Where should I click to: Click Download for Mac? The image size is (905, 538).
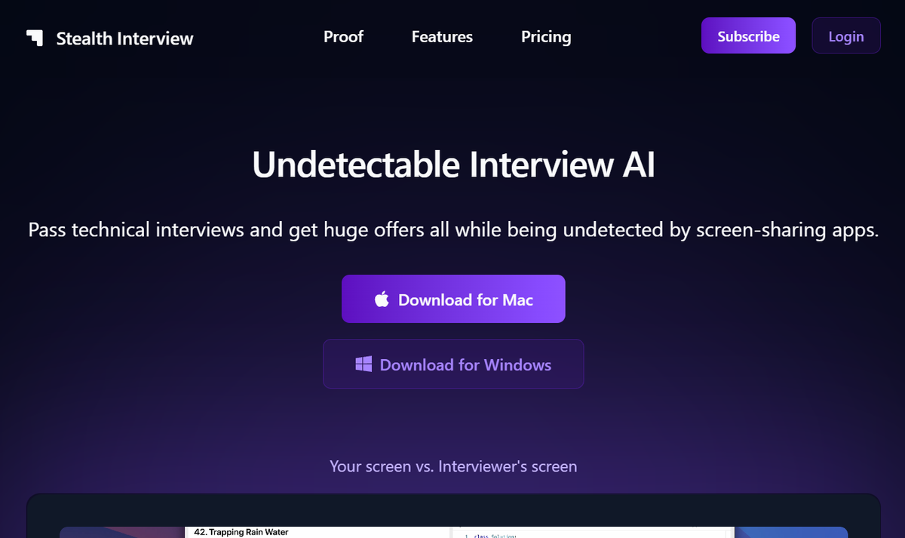point(453,299)
